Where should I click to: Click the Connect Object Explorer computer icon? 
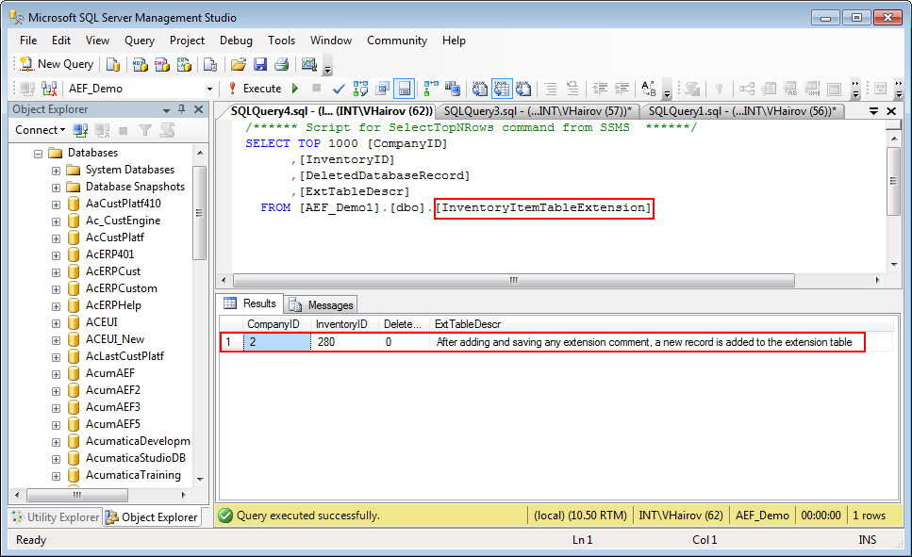pos(25,89)
